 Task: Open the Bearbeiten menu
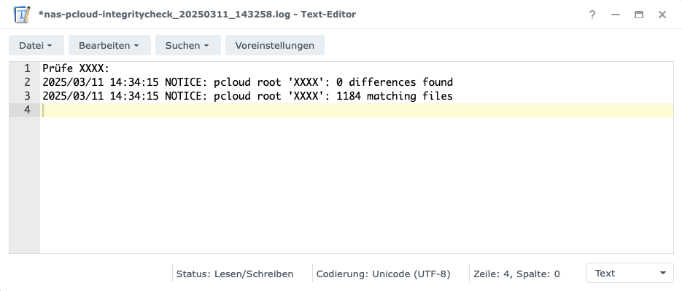coord(109,45)
